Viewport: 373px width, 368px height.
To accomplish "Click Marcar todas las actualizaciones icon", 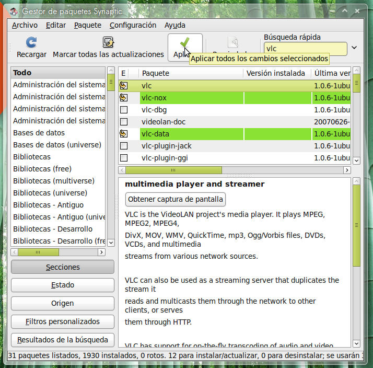I will pos(108,42).
